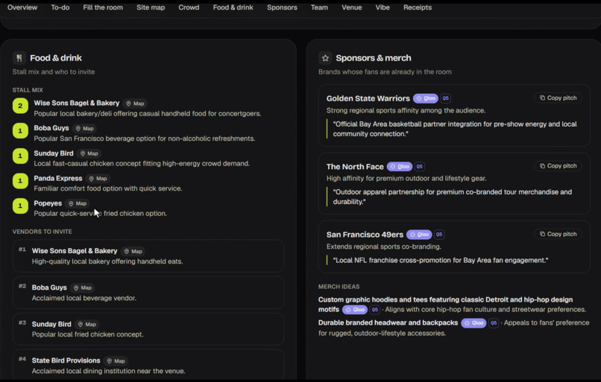This screenshot has width=601, height=382.
Task: Click the San Francisco 49ers sponsor title
Action: point(365,235)
